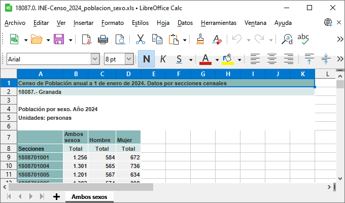The image size is (345, 203).
Task: Add a new sheet with plus button
Action: (x=56, y=196)
